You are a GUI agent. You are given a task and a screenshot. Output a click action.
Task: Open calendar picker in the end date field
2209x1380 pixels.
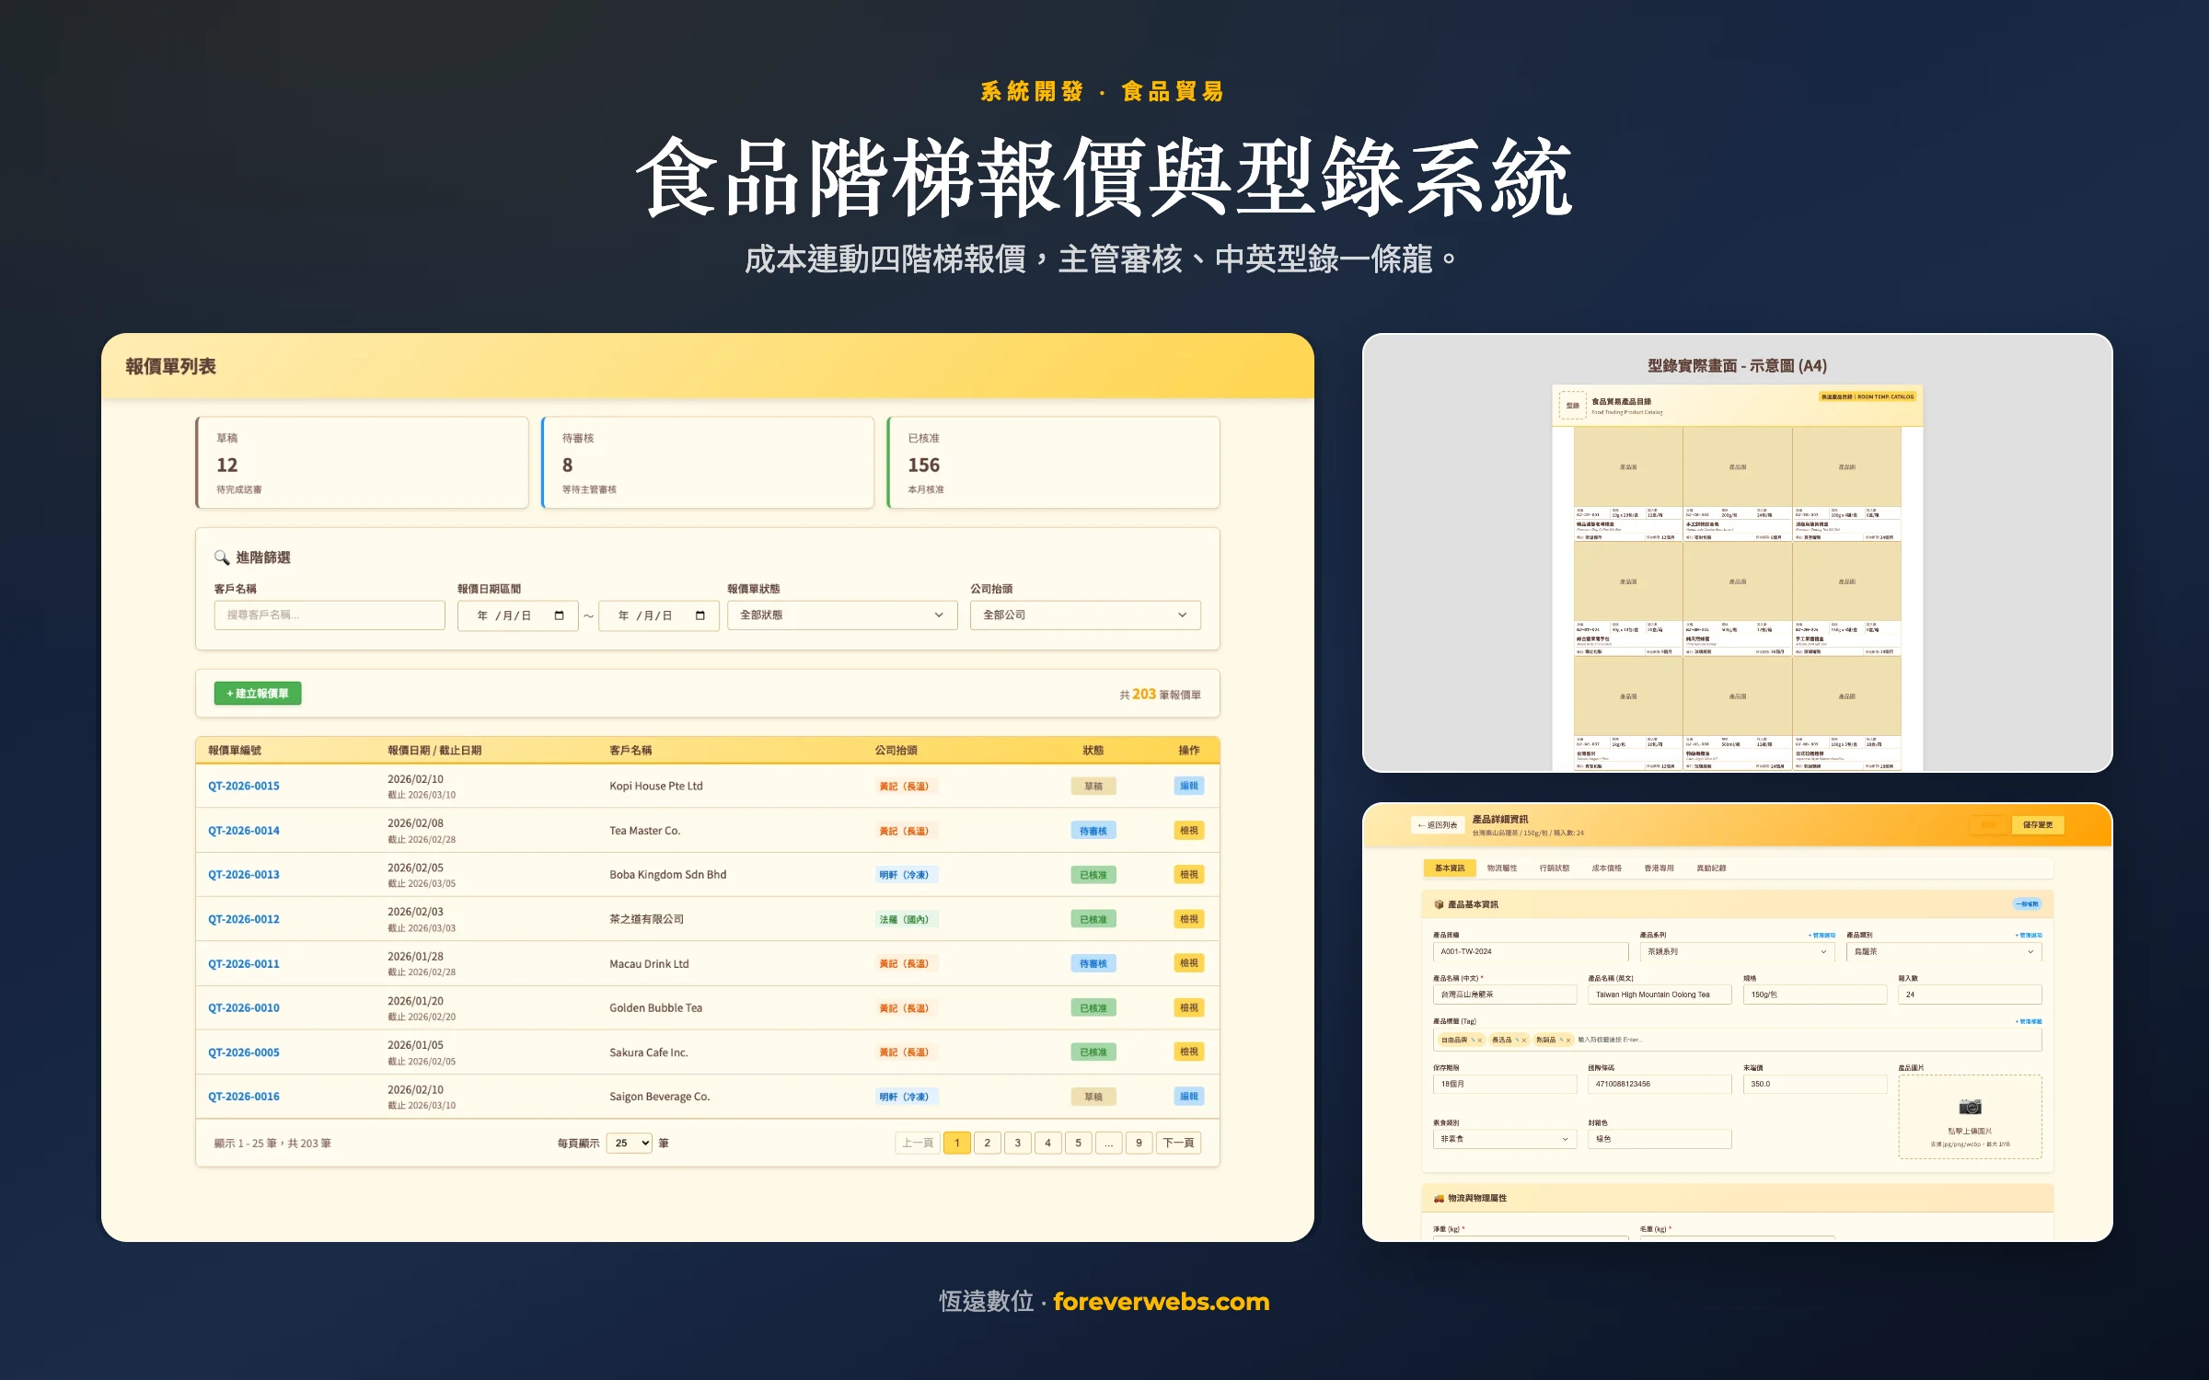tap(700, 615)
